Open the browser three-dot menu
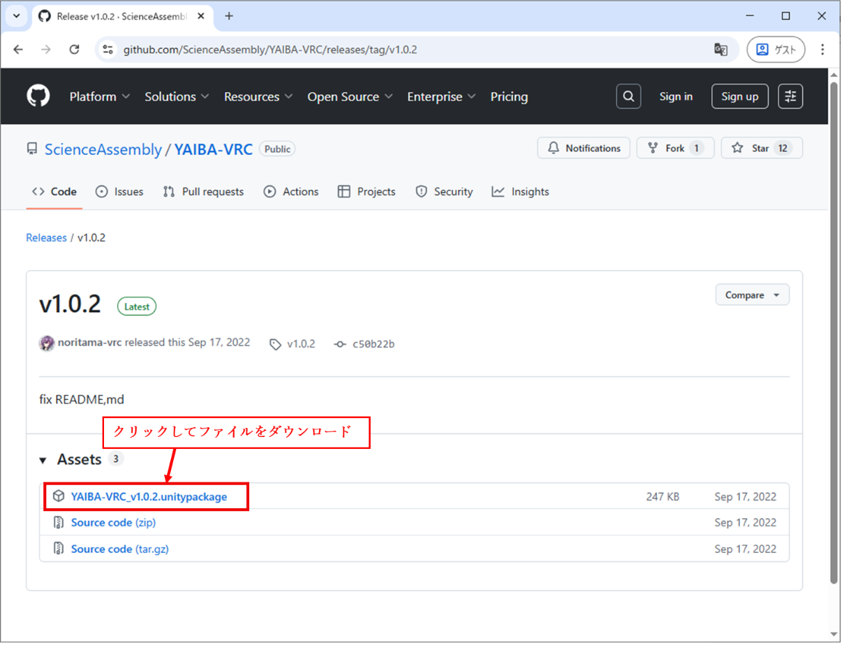The width and height of the screenshot is (842, 645). click(x=822, y=50)
